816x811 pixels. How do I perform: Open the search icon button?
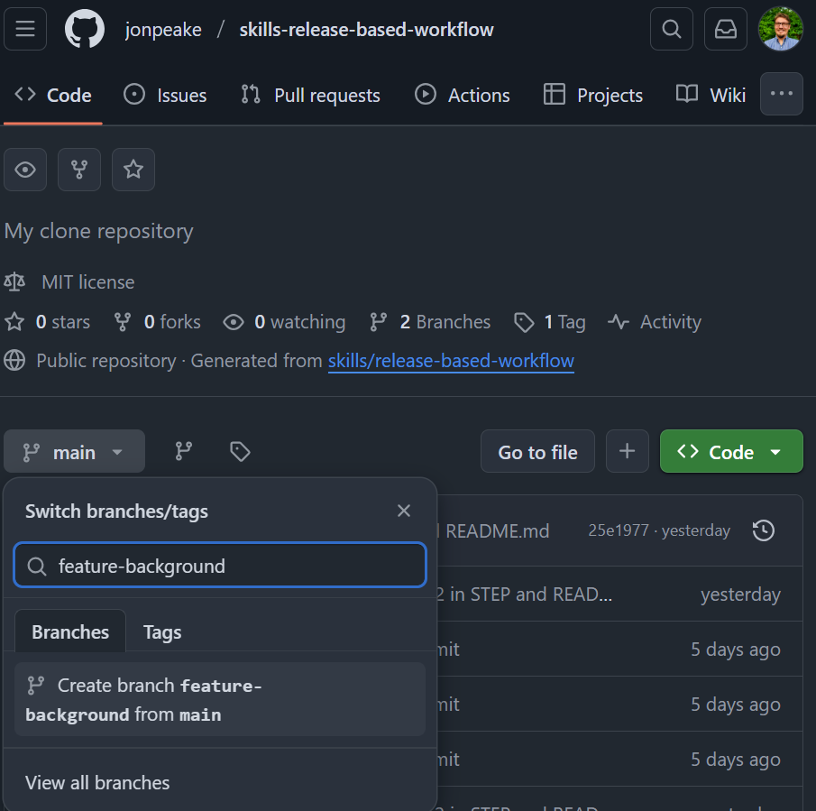[x=672, y=29]
